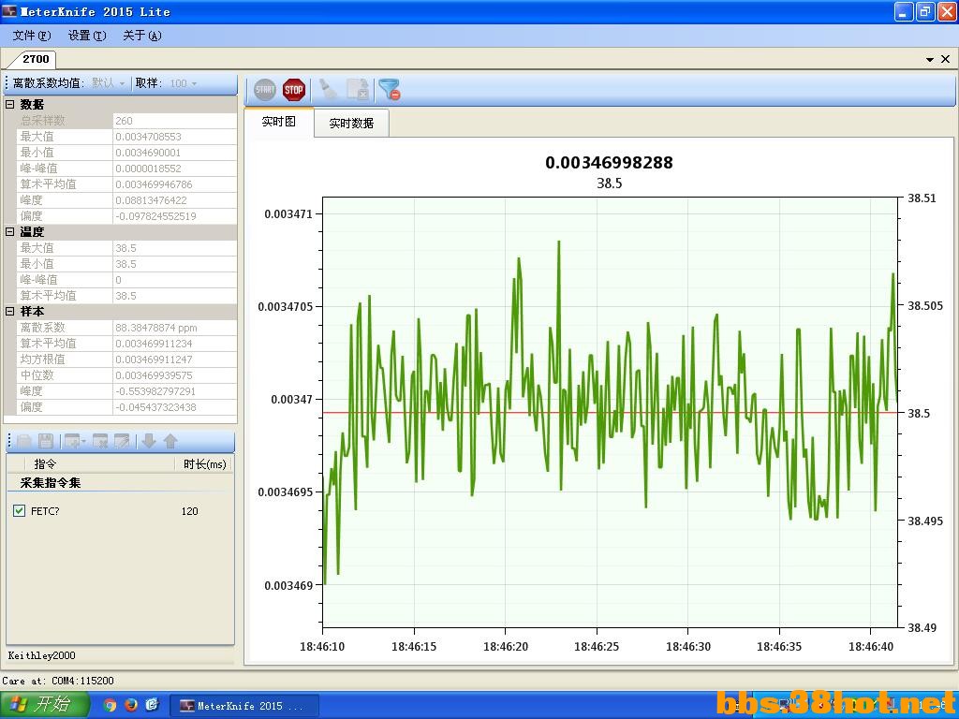Toggle the FETC? command checkbox

click(19, 510)
